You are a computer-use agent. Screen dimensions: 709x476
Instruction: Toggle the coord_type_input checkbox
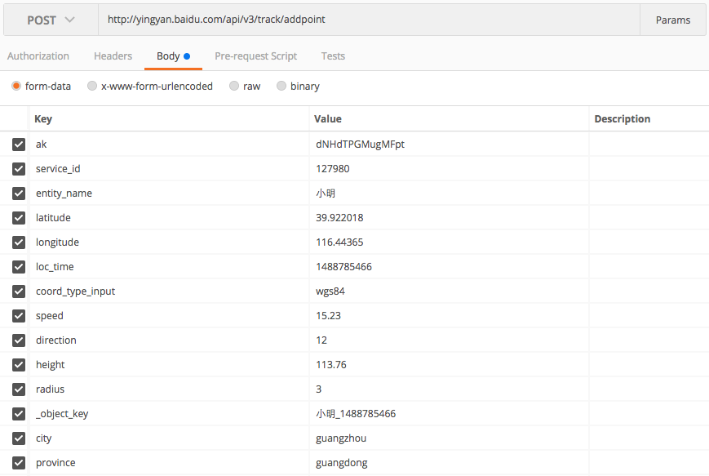click(19, 291)
